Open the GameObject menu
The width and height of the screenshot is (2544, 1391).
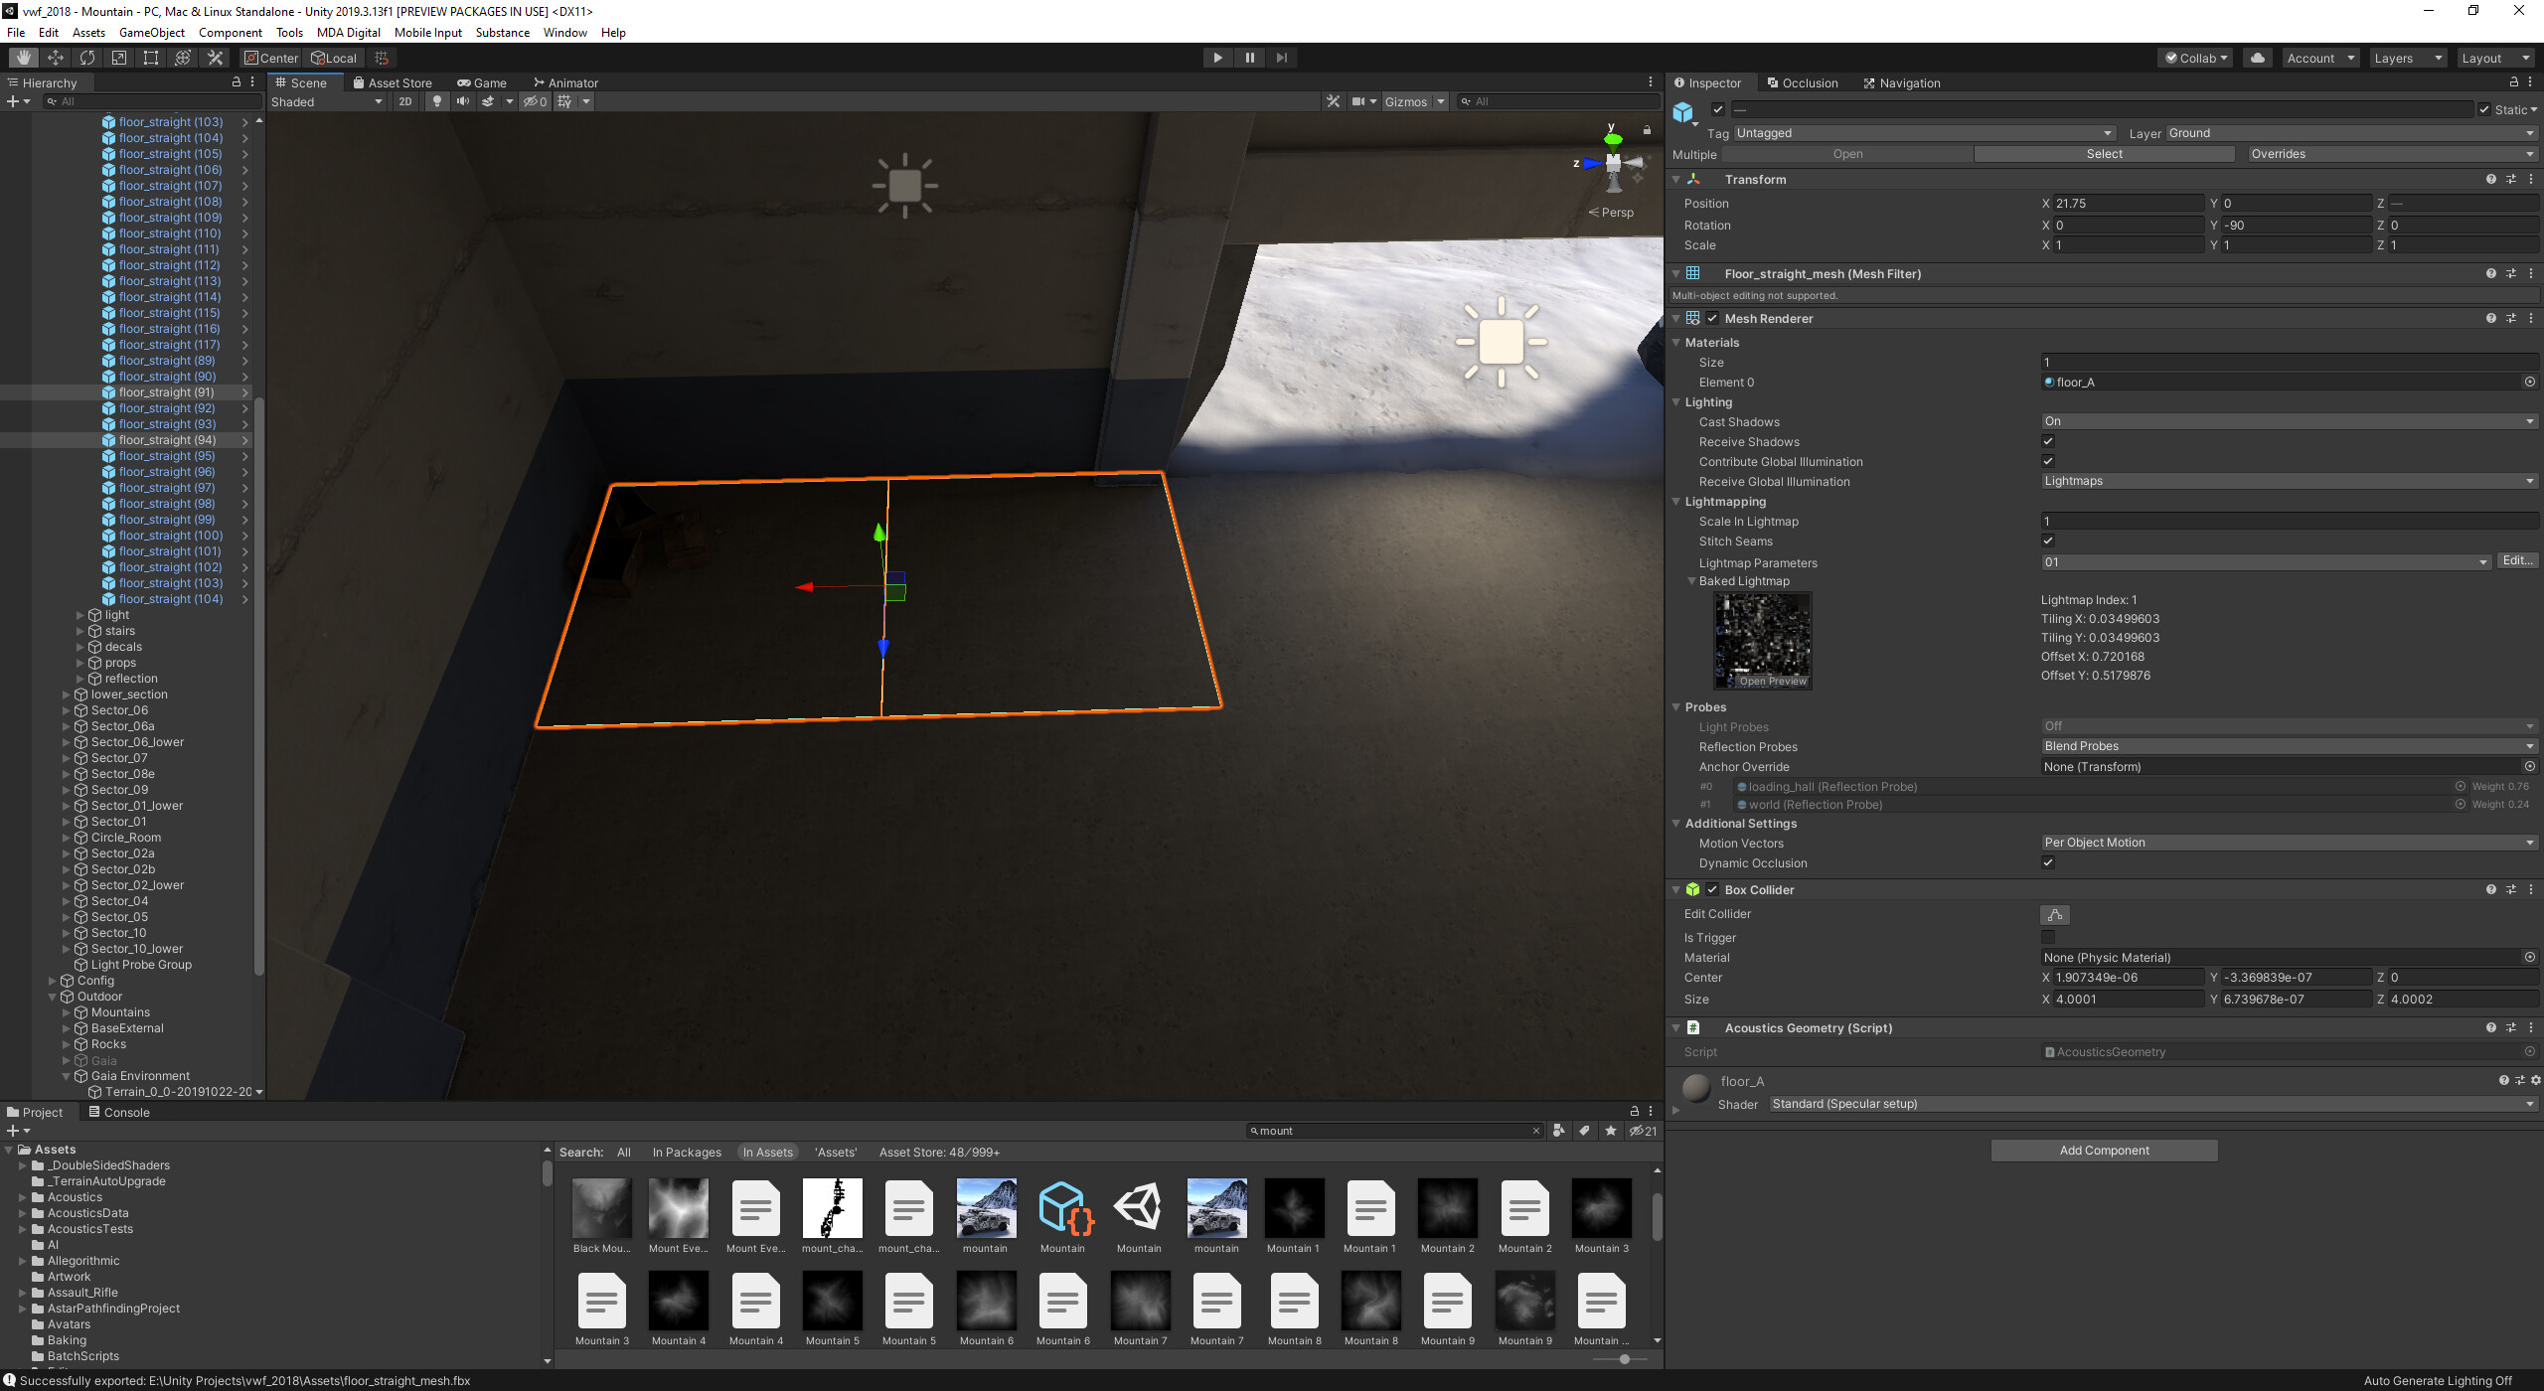(151, 32)
